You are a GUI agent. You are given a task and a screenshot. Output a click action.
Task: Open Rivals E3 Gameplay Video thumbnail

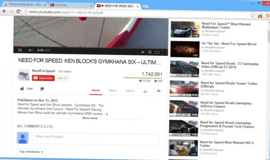pos(184,69)
